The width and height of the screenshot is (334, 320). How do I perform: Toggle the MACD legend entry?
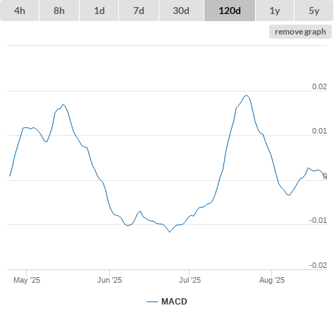[x=167, y=302]
